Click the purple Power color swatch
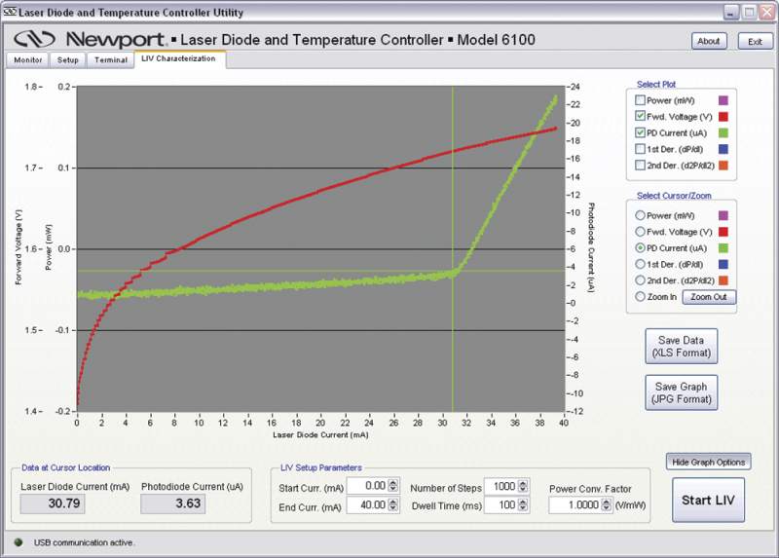 click(x=723, y=99)
